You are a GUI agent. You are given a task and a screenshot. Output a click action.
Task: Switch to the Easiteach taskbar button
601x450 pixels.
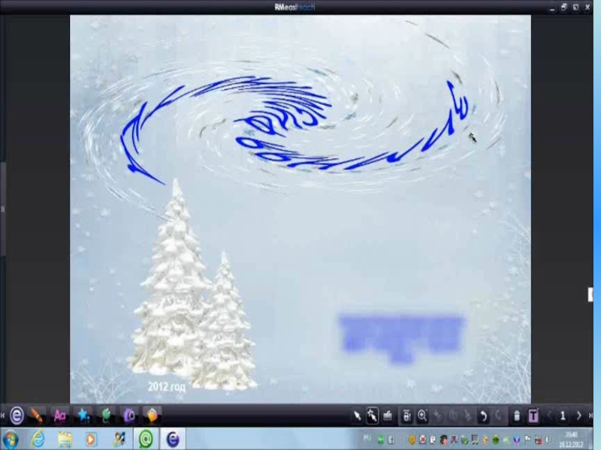coord(173,439)
